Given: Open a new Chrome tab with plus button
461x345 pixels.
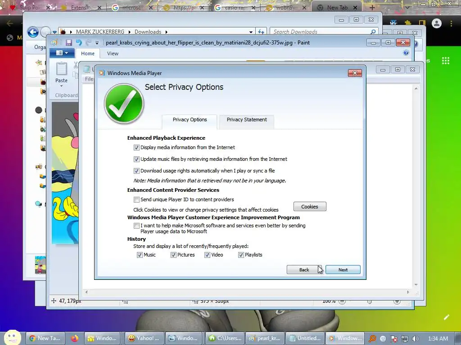Looking at the screenshot, I should [x=372, y=8].
